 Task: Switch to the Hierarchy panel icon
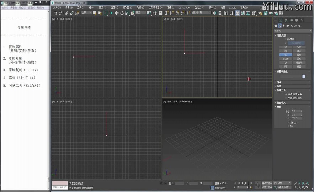(286, 20)
